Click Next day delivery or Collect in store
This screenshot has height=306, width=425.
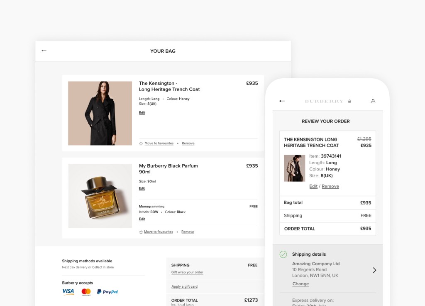tap(88, 267)
